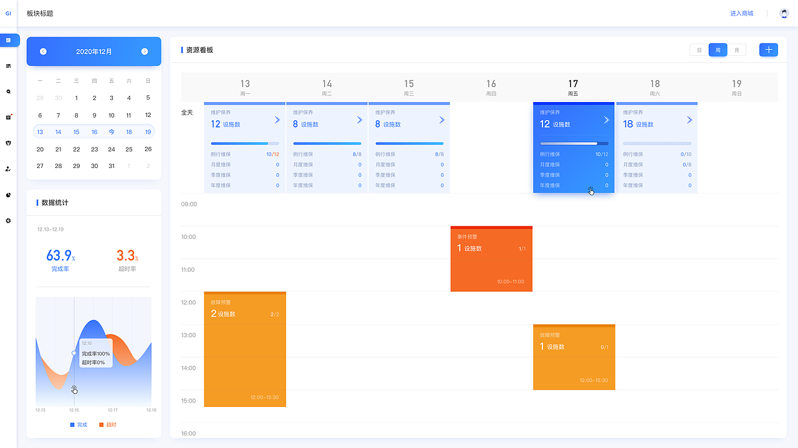Image resolution: width=798 pixels, height=448 pixels.
Task: Click the plus button to add a resource
Action: tap(769, 50)
